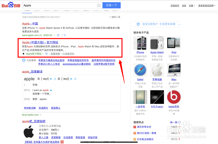Image resolution: width=218 pixels, height=144 pixels.
Task: Open 百度首页 link
Action: tap(175, 5)
